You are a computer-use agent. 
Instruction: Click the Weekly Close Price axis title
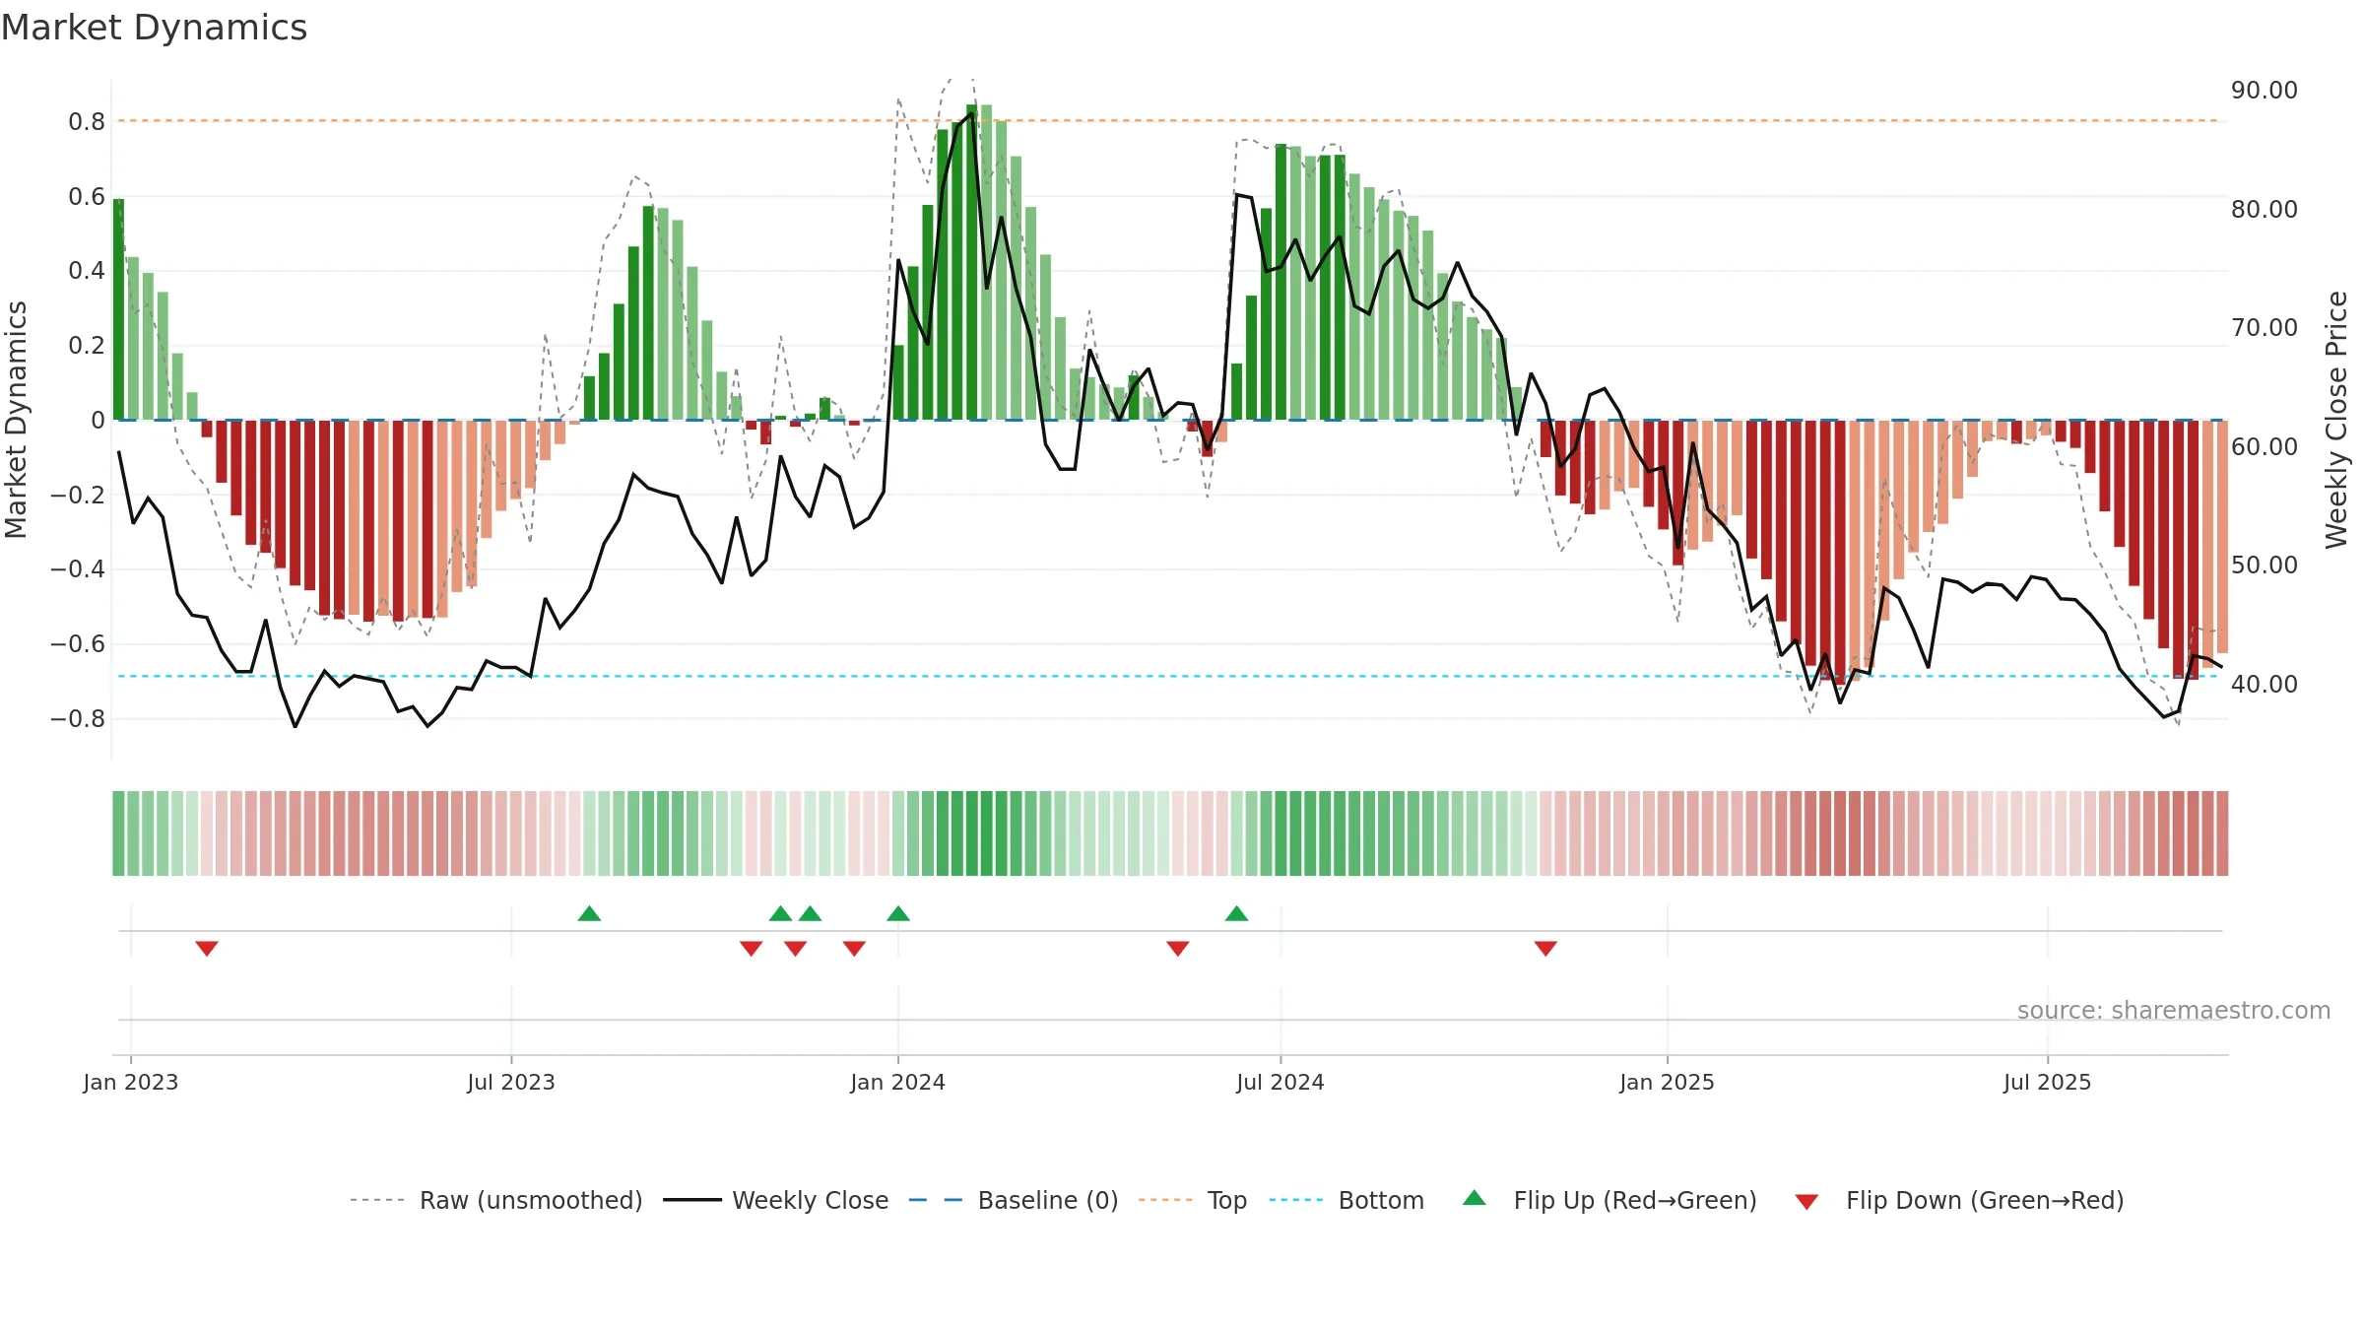click(2336, 420)
